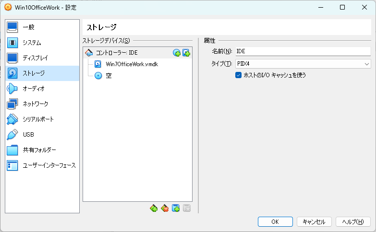This screenshot has width=376, height=232.
Task: Click the 共有フォルダー folder icon
Action: coord(12,150)
